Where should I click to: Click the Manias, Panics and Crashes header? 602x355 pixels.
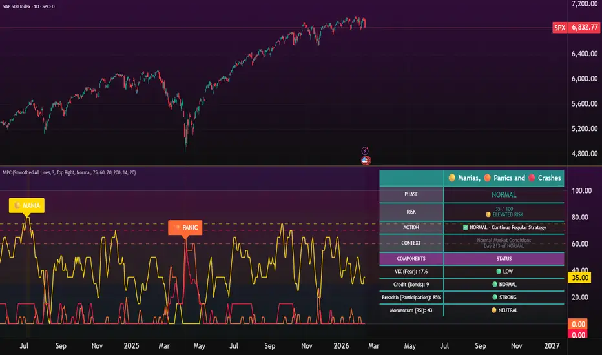pyautogui.click(x=504, y=177)
